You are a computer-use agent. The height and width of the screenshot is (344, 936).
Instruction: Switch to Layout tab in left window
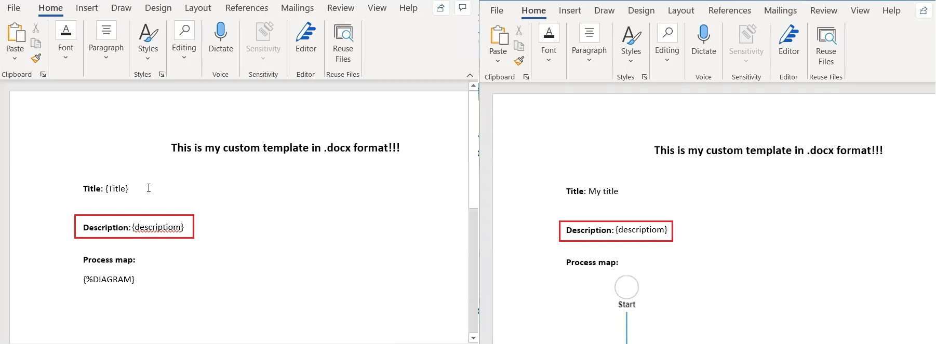tap(198, 8)
